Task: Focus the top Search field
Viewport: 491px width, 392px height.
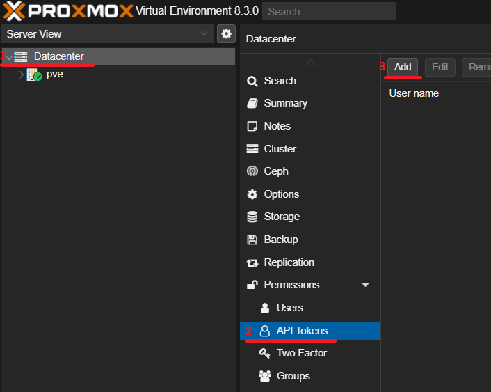Action: (x=329, y=12)
